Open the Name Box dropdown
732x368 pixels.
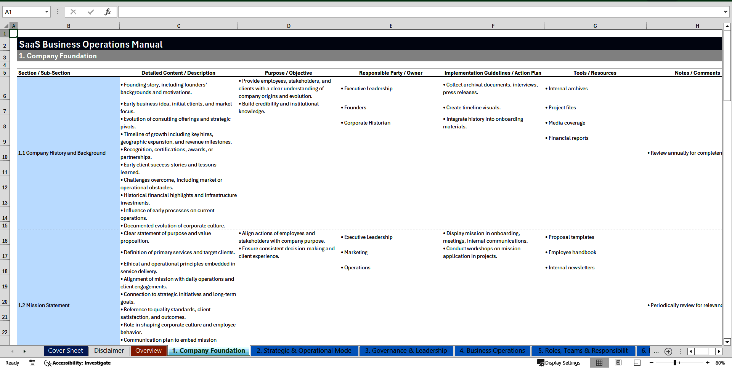[x=47, y=12]
